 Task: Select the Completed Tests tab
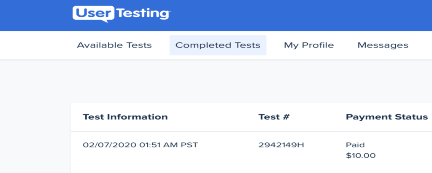(218, 45)
